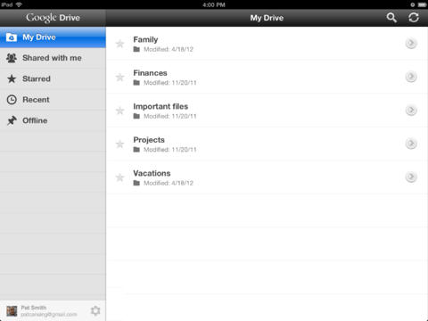Star the Finances folder
The image size is (428, 321).
[x=119, y=78]
